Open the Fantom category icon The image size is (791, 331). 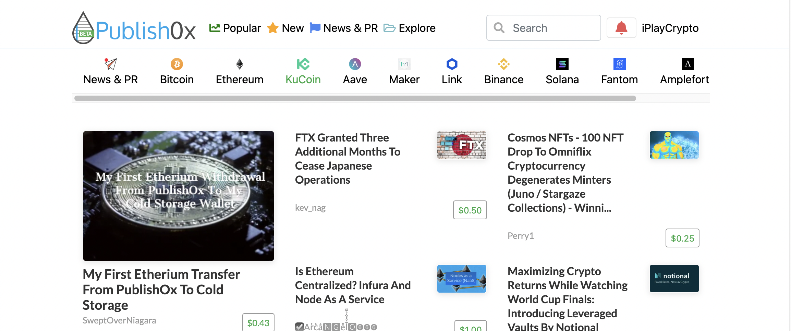(x=619, y=64)
